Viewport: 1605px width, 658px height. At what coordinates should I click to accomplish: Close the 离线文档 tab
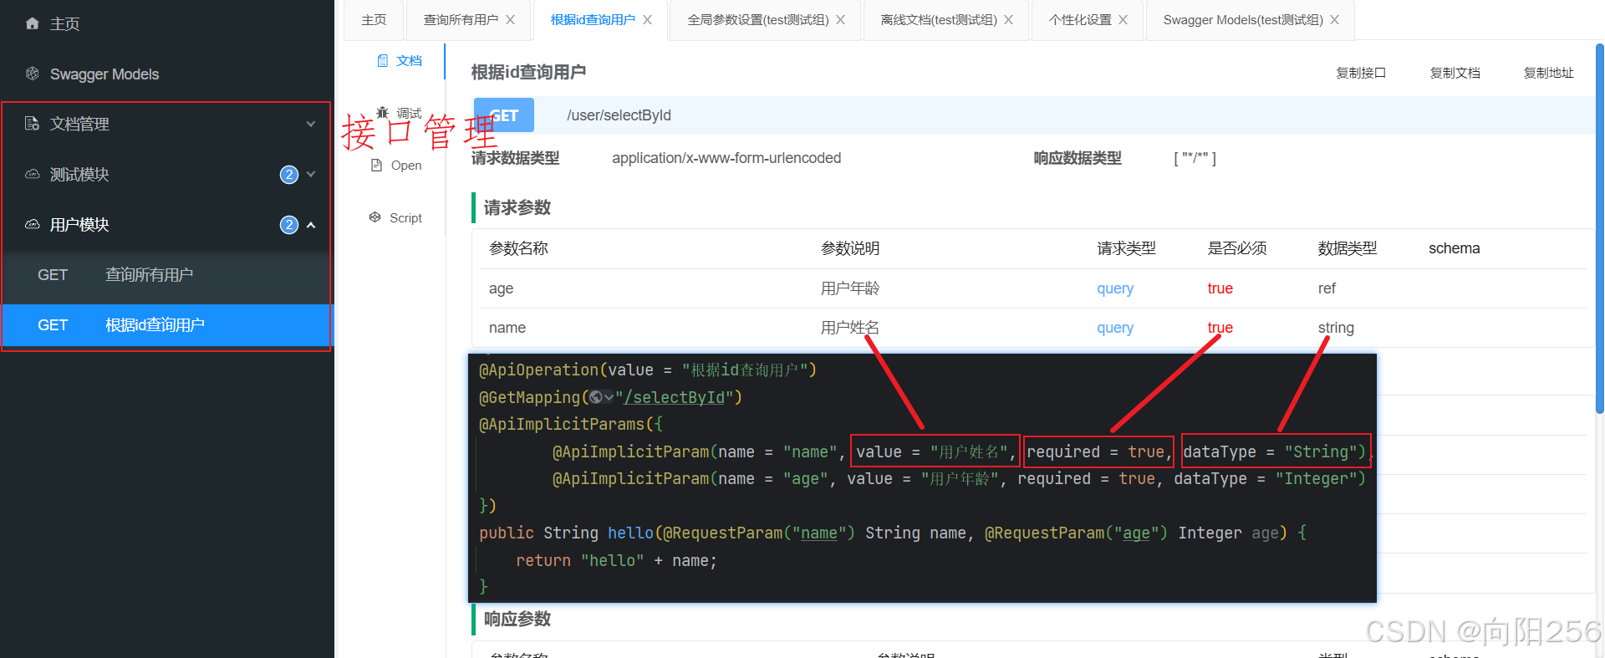(1008, 19)
